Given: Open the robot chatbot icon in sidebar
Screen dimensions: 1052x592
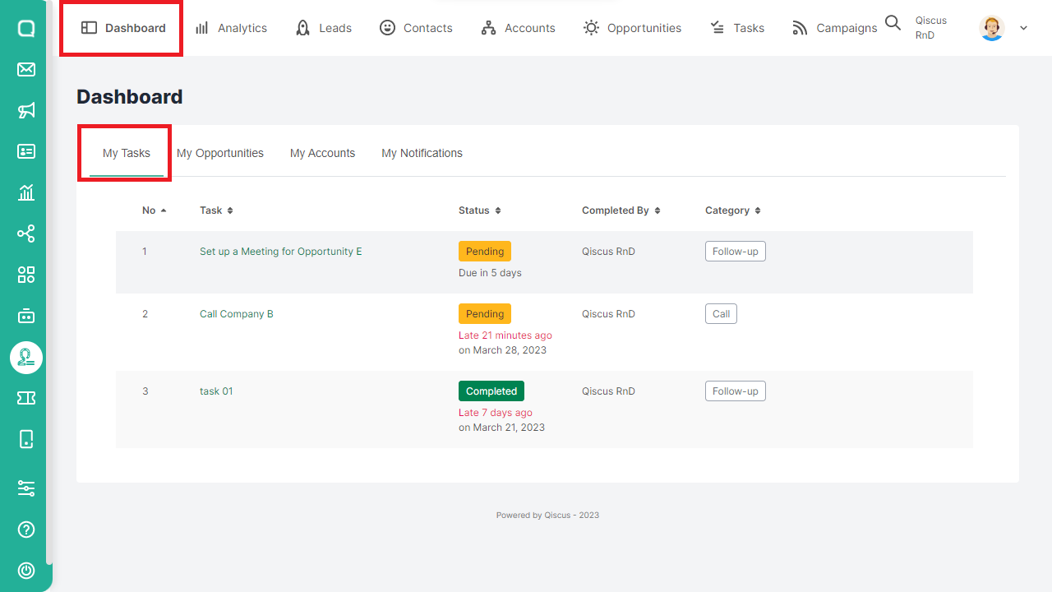Looking at the screenshot, I should 26,316.
